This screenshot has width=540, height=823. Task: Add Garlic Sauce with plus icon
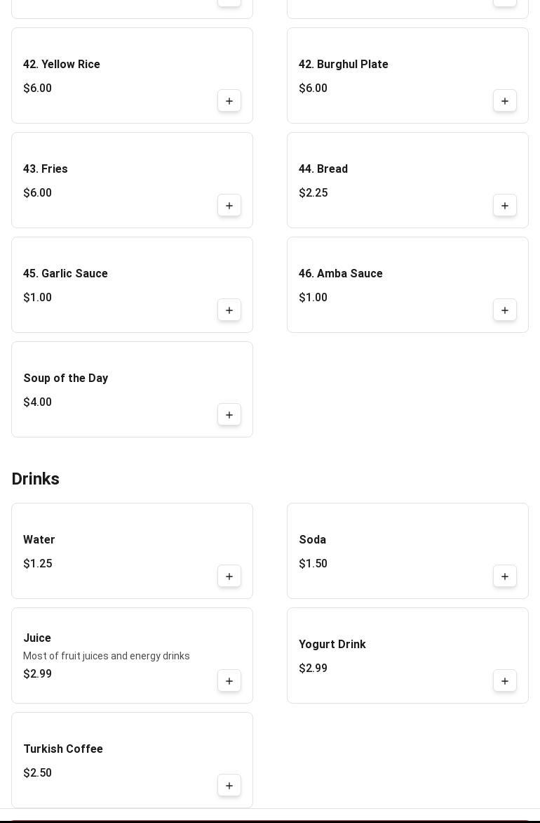(229, 310)
